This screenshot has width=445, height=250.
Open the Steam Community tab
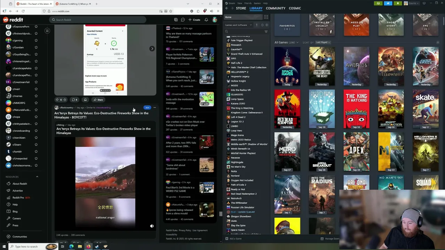pos(275,8)
